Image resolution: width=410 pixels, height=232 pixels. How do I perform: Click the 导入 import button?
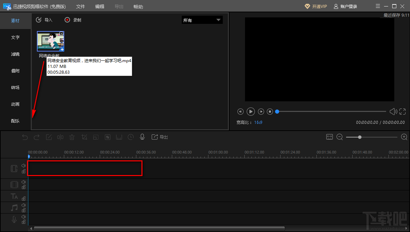pyautogui.click(x=44, y=20)
